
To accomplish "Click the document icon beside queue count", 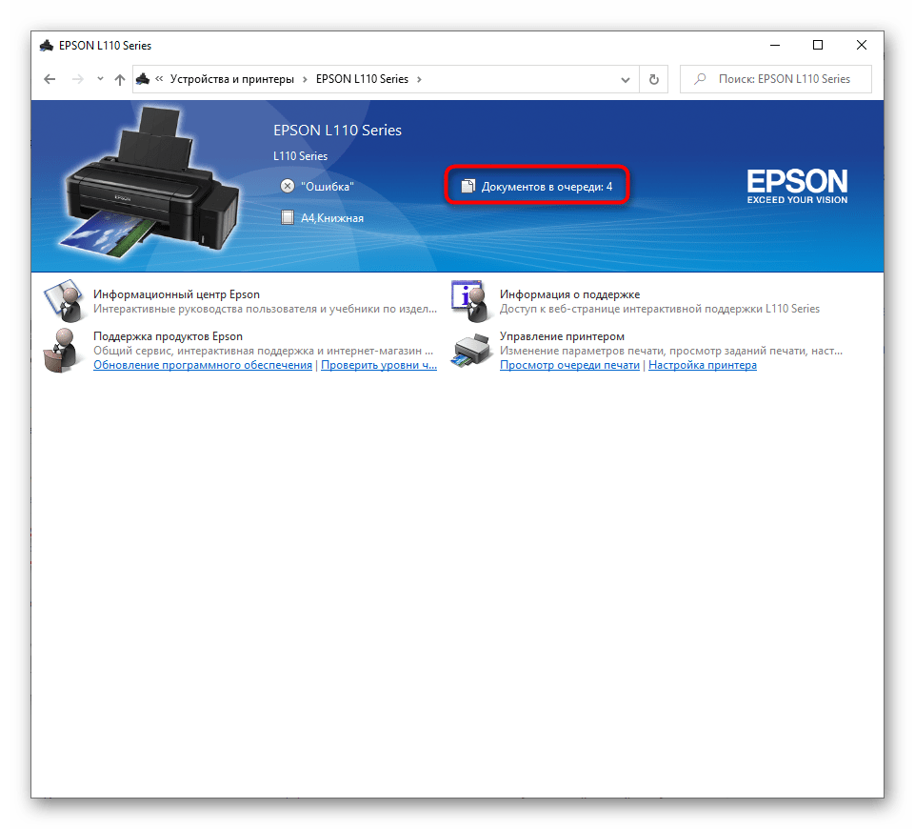I will point(467,187).
